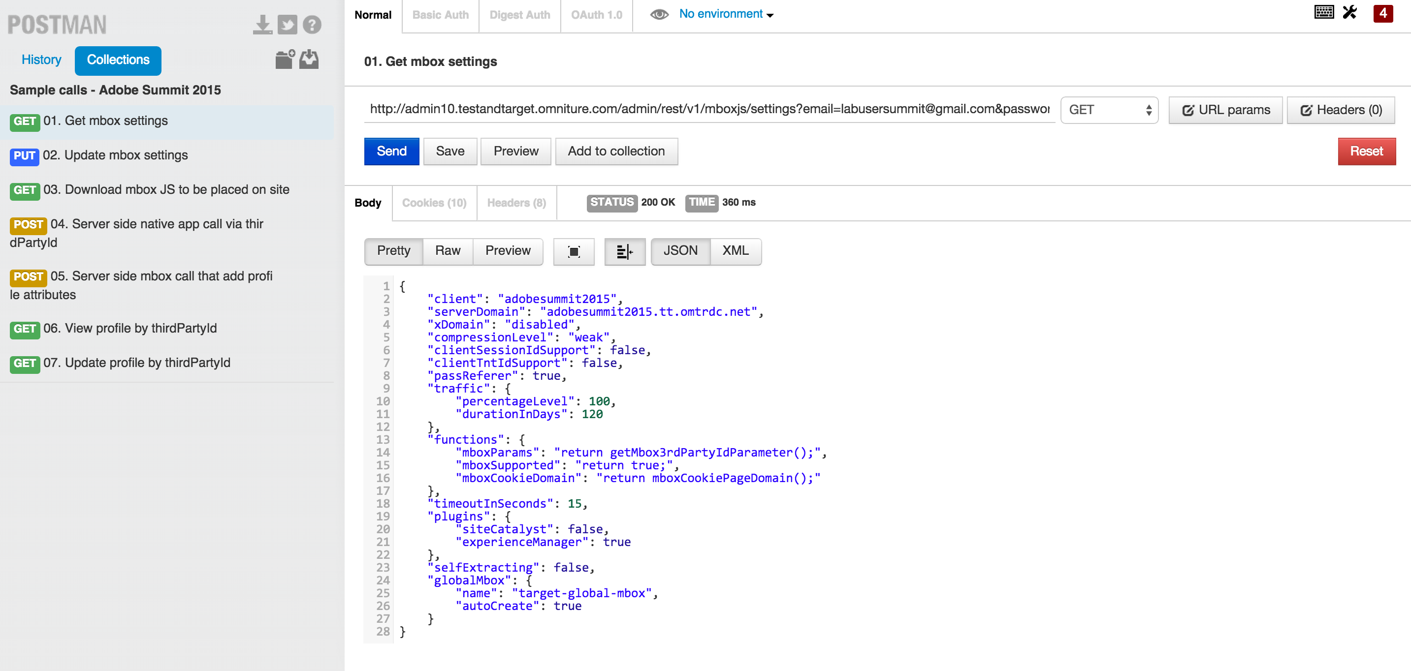Switch to the History tab
The height and width of the screenshot is (671, 1411).
(41, 60)
